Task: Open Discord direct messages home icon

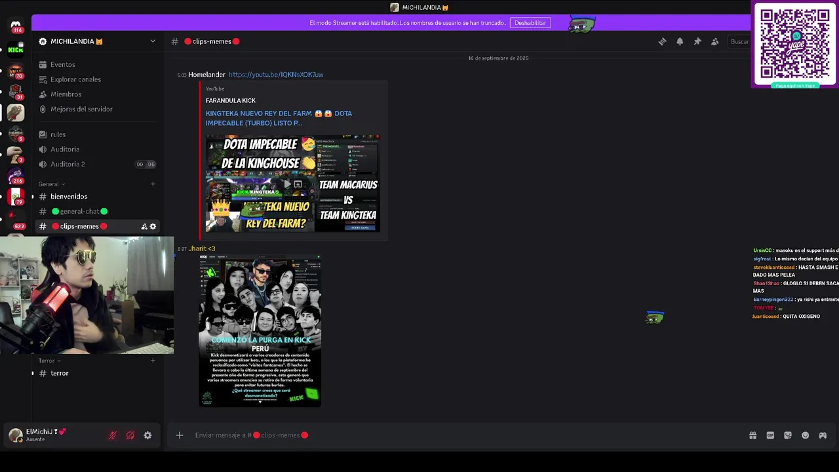Action: click(x=16, y=26)
